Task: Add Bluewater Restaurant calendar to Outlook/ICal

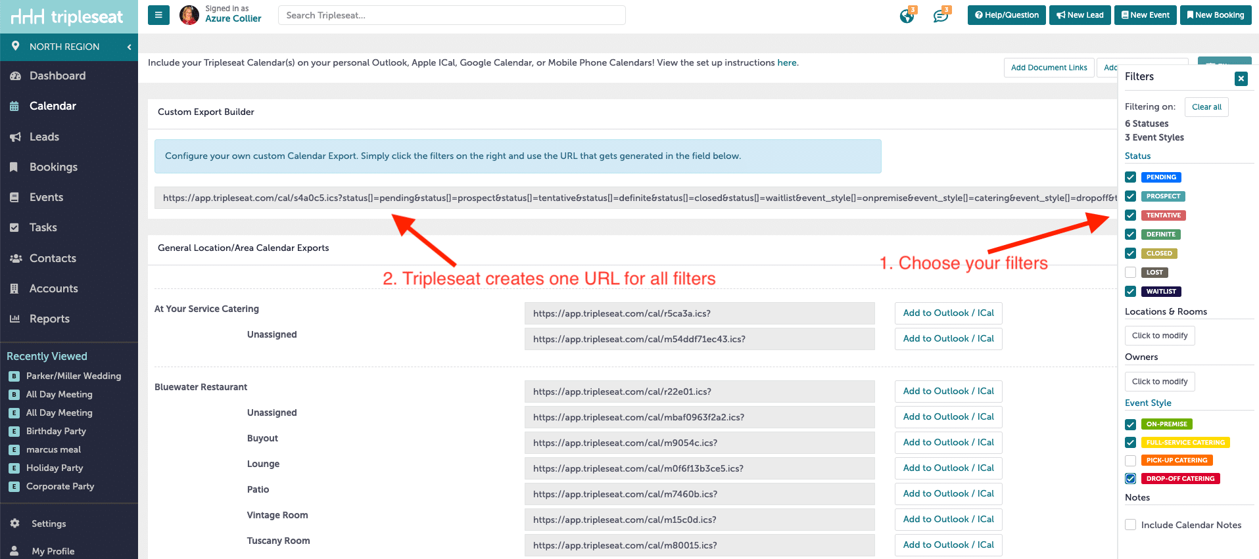Action: [948, 391]
